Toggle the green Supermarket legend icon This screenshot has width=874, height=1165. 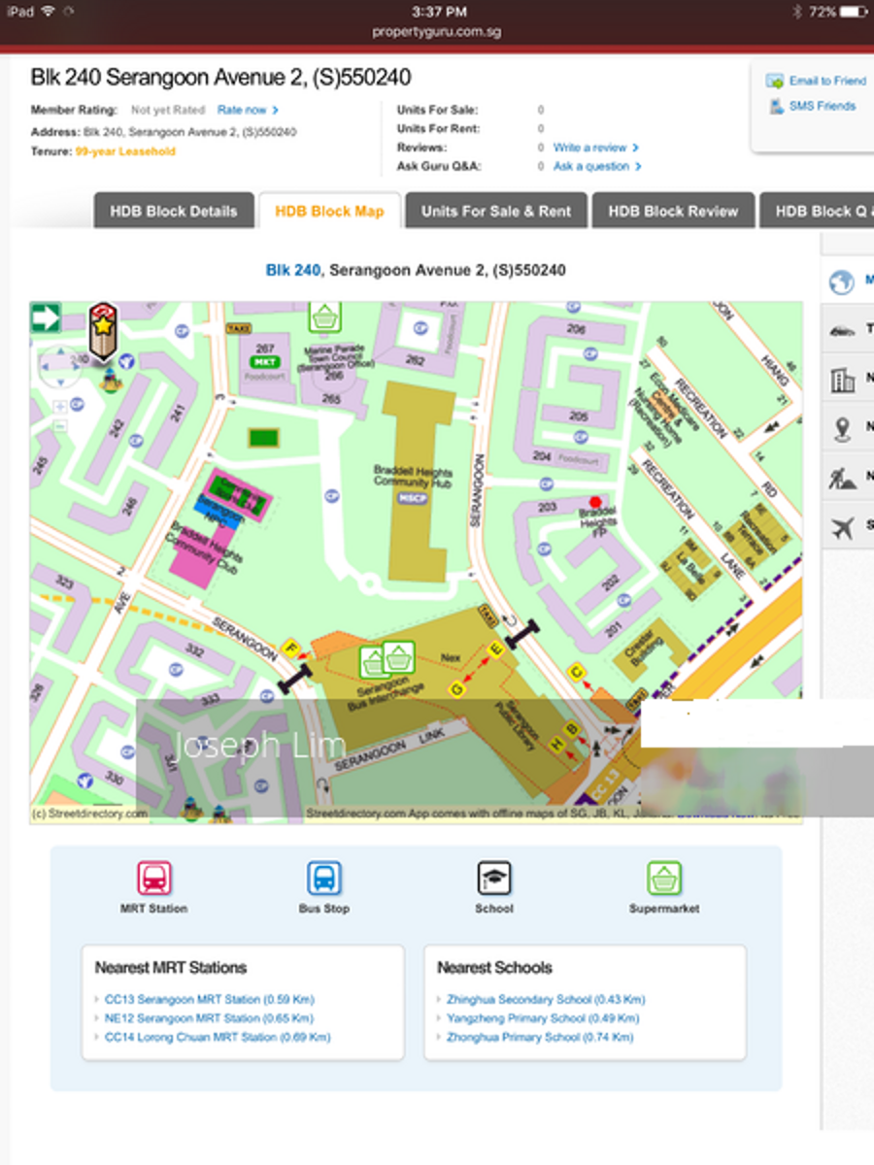pyautogui.click(x=664, y=879)
